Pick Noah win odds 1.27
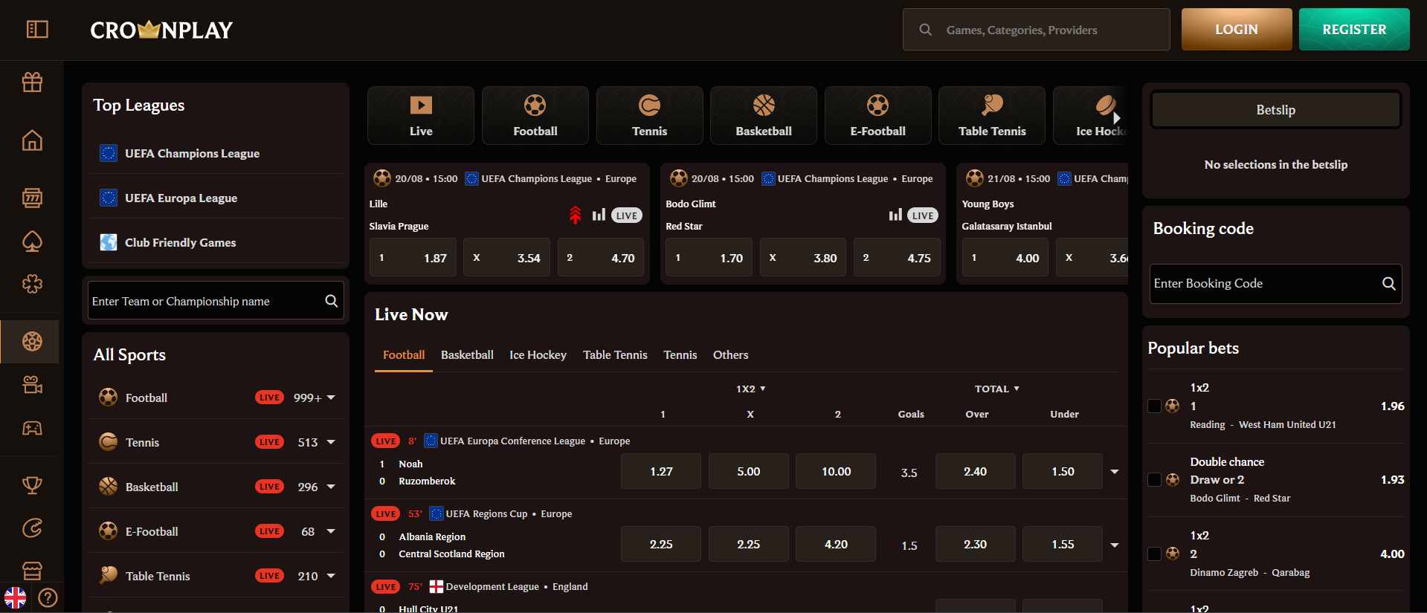1427x613 pixels. pyautogui.click(x=661, y=471)
